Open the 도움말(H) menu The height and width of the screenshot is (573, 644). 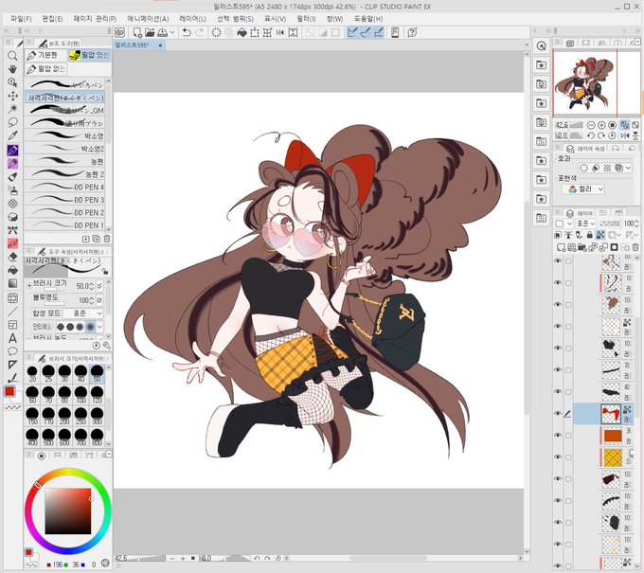click(368, 19)
